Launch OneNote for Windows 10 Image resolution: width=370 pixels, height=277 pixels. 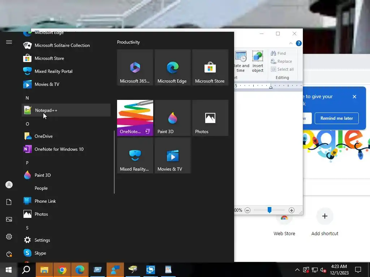click(x=66, y=149)
